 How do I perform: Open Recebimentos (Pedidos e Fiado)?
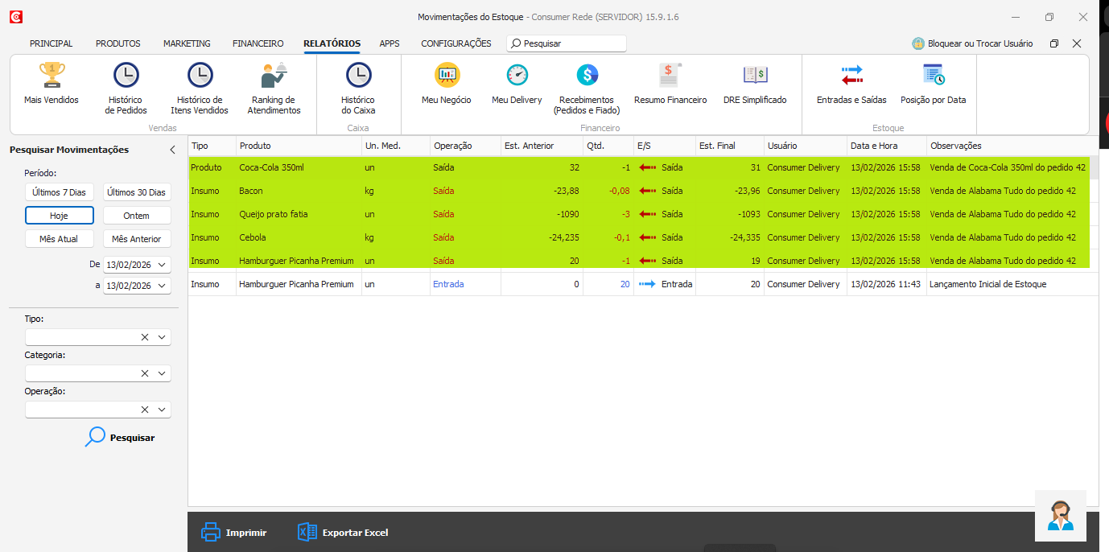[x=587, y=89]
